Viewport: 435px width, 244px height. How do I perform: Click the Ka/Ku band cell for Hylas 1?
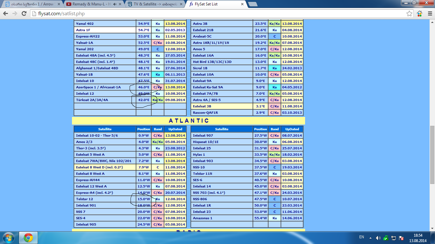275,154
